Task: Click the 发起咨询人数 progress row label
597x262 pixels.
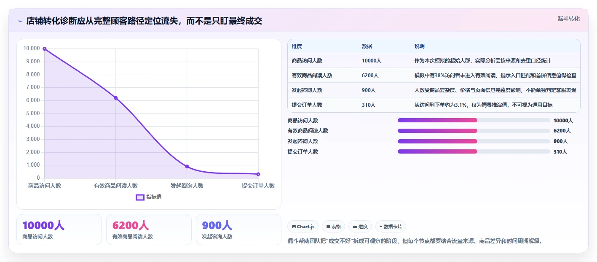Action: [x=303, y=141]
